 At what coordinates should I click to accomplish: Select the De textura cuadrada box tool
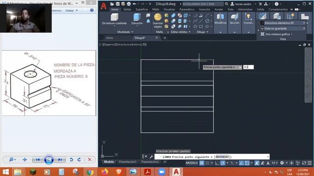[x=114, y=20]
